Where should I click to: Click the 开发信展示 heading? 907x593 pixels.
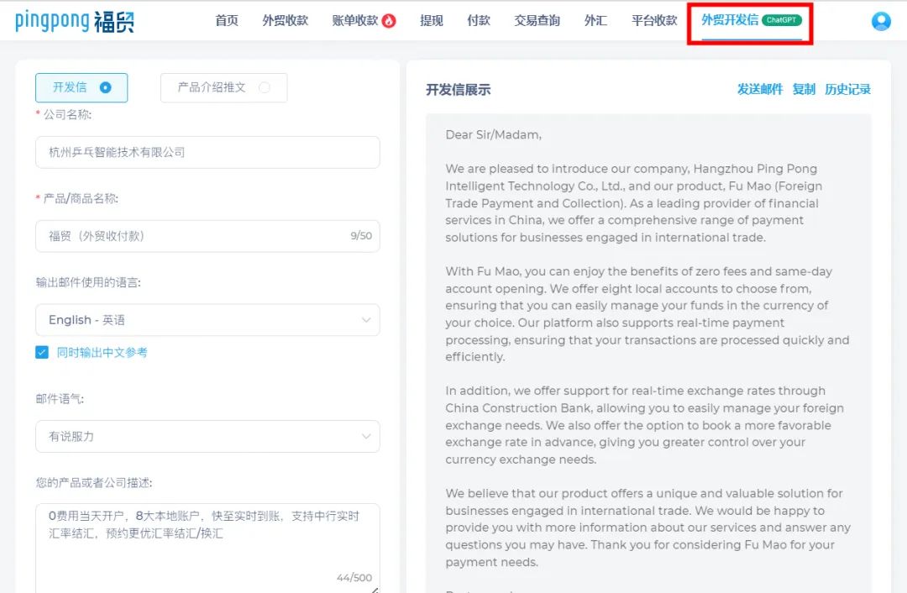(x=459, y=90)
